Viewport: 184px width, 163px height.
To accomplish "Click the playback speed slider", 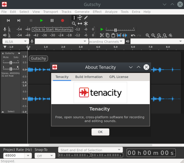I will tap(120, 30).
